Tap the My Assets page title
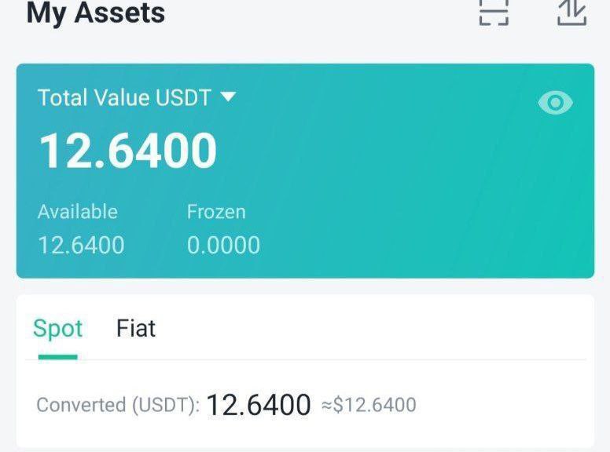 point(96,13)
